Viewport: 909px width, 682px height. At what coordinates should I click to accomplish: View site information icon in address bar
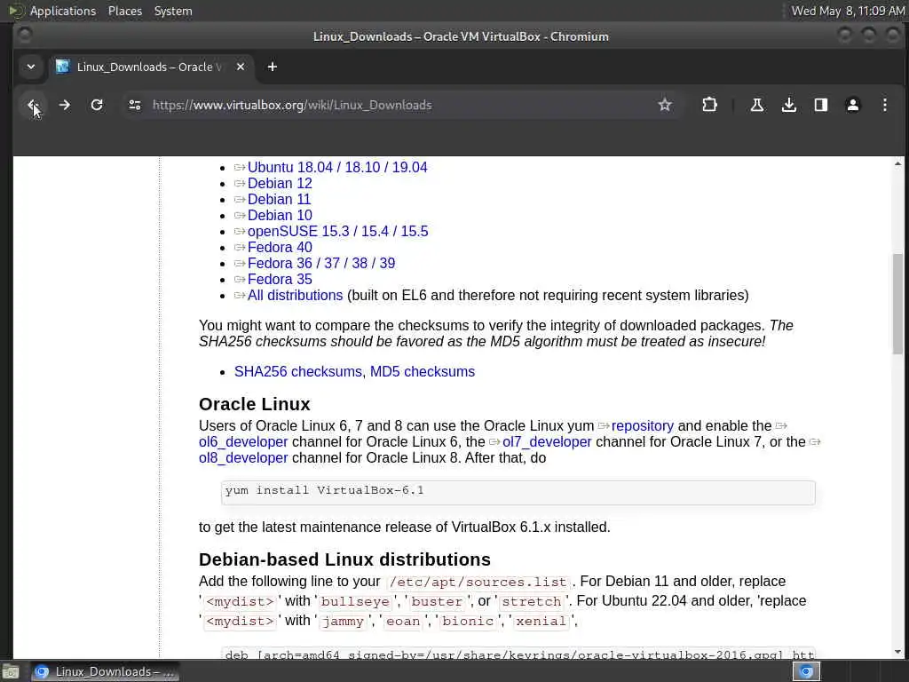(x=135, y=105)
